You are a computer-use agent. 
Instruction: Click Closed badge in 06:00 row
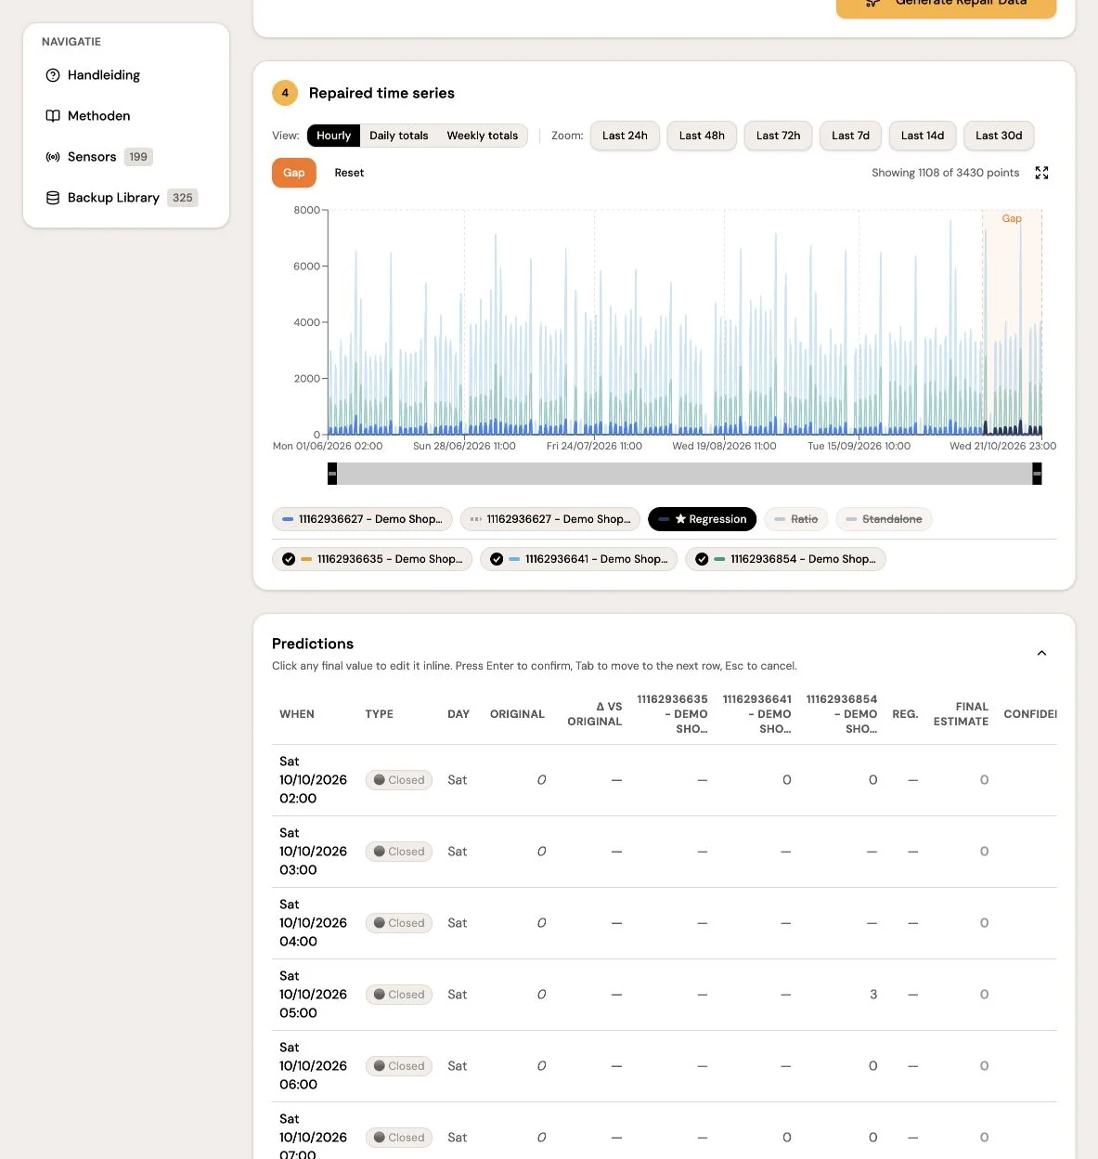point(398,1066)
